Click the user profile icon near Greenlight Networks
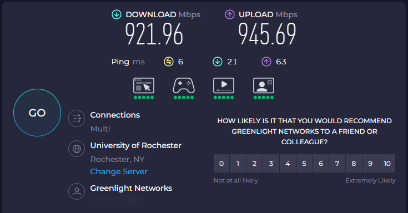The image size is (408, 213). click(77, 191)
